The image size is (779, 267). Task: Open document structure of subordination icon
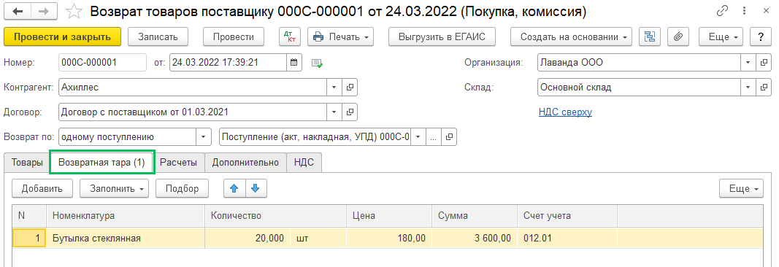[x=649, y=36]
